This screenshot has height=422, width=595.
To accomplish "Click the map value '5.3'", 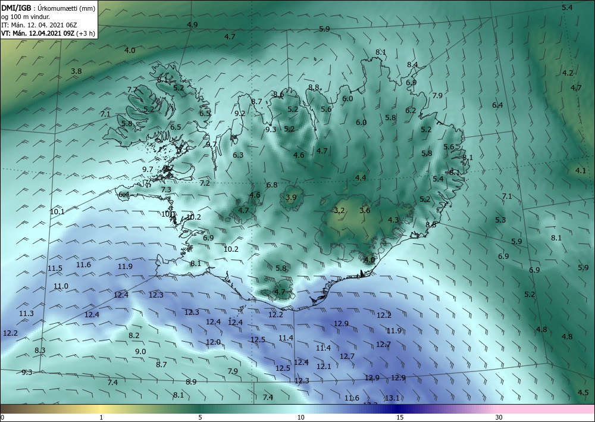I will 500,220.
